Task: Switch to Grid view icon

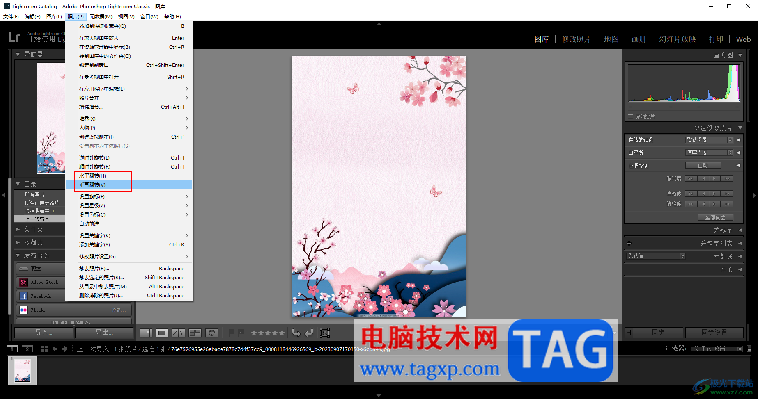Action: pos(146,333)
